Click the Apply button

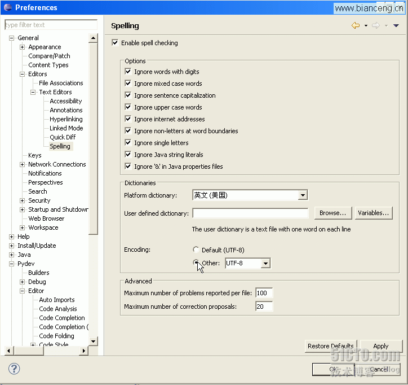[381, 346]
